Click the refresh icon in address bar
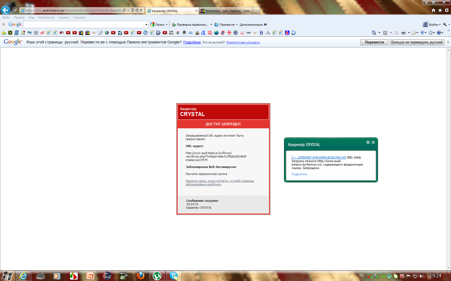The image size is (451, 281). [x=137, y=10]
